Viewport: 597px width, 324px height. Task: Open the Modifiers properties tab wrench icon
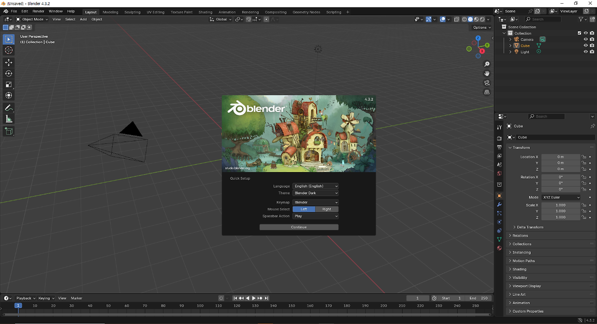[x=499, y=205]
